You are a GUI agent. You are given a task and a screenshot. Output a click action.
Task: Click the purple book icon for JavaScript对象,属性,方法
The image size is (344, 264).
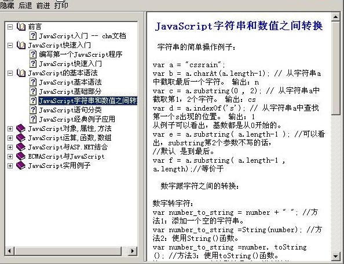click(x=21, y=129)
